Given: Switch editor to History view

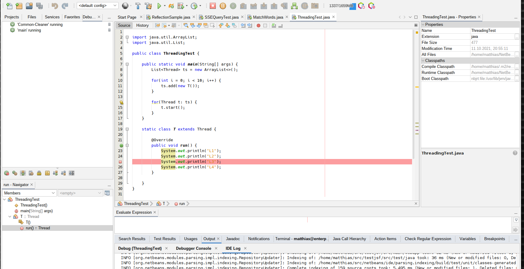Looking at the screenshot, I should click(142, 26).
